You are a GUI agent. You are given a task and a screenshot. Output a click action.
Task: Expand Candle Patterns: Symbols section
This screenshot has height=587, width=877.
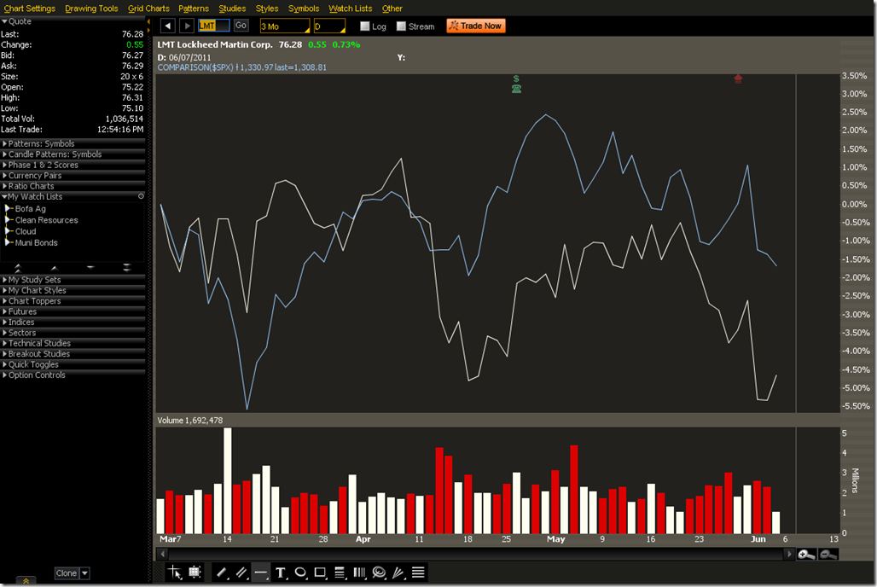point(73,154)
